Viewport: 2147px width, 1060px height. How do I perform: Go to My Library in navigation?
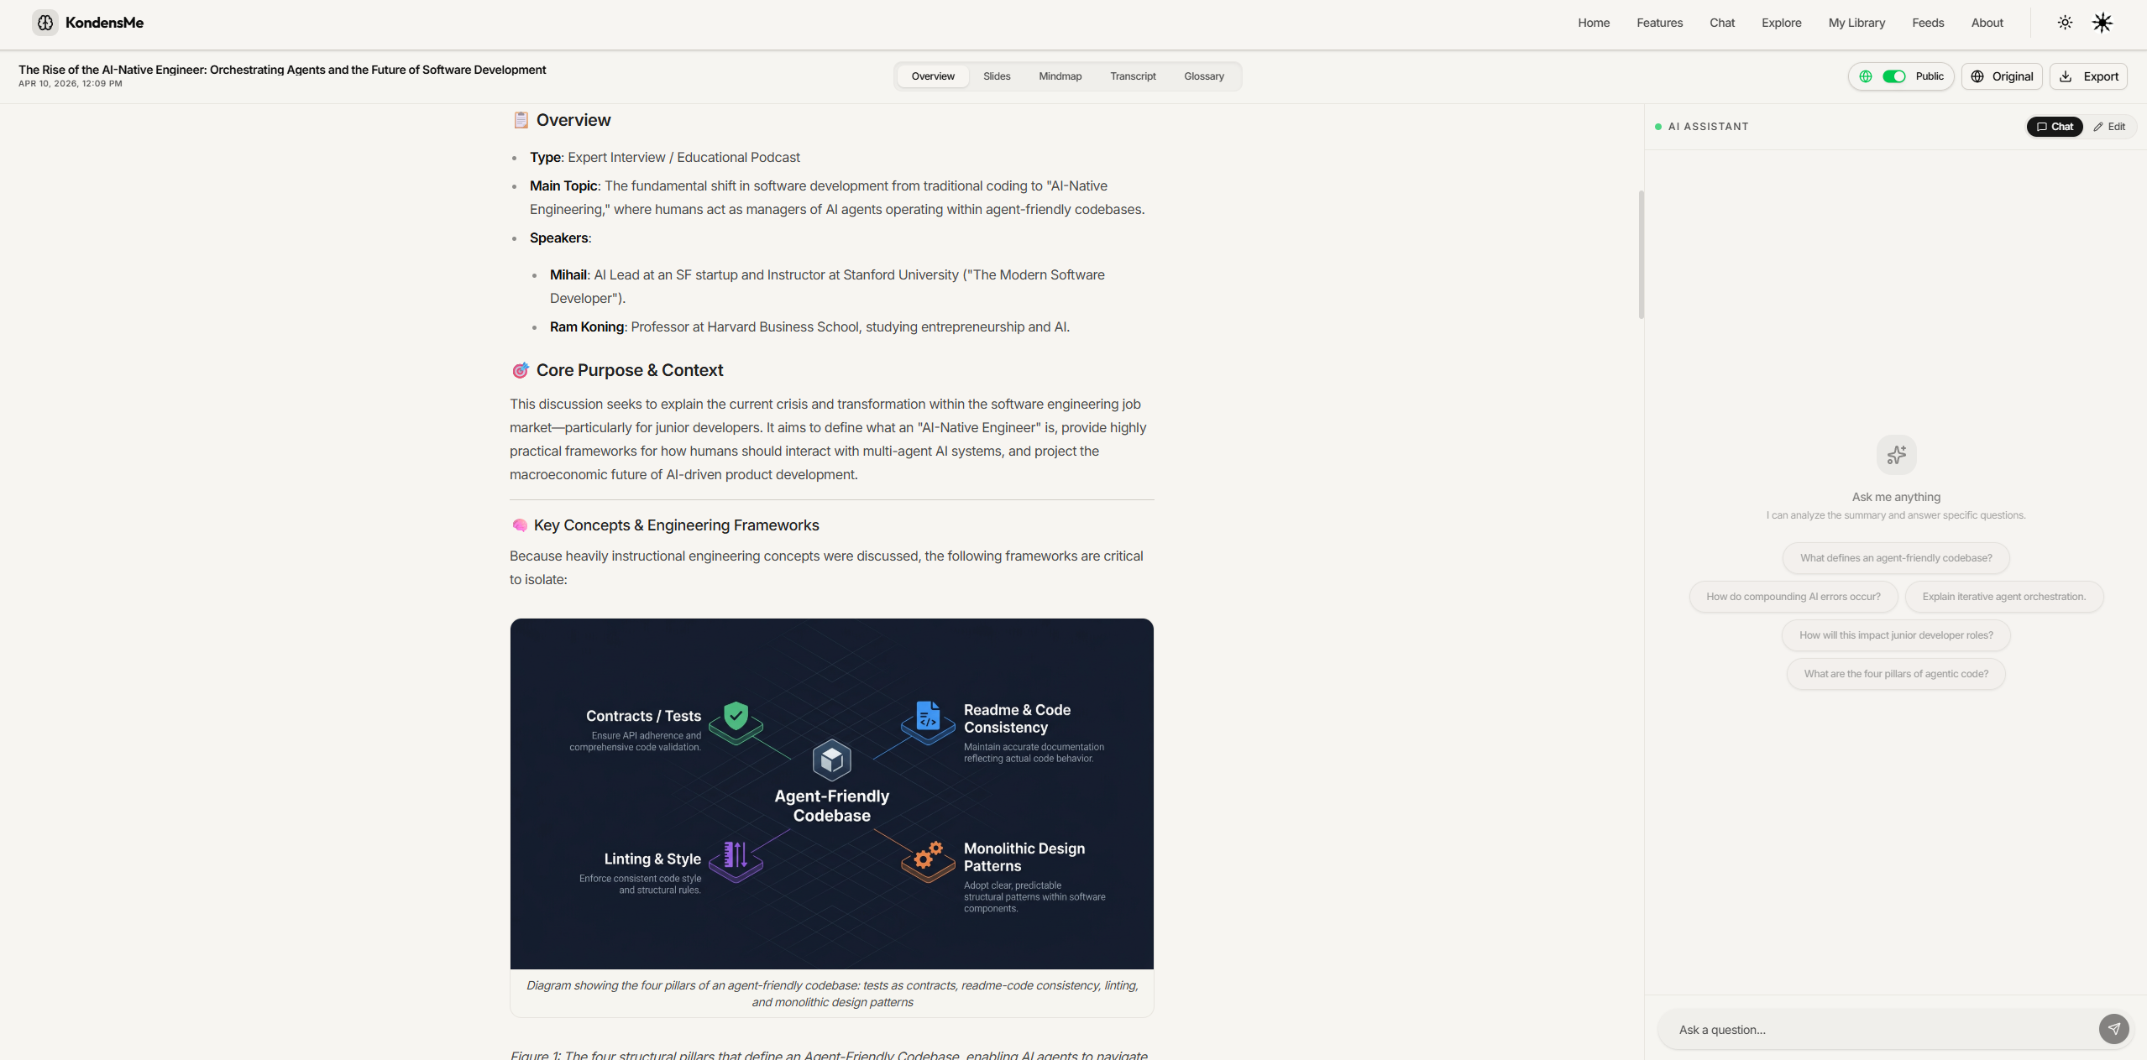pos(1856,23)
